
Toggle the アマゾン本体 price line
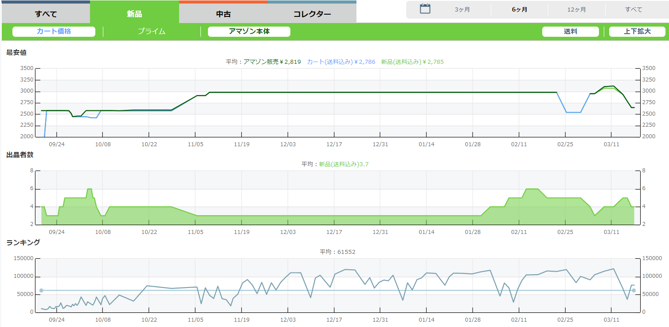249,31
